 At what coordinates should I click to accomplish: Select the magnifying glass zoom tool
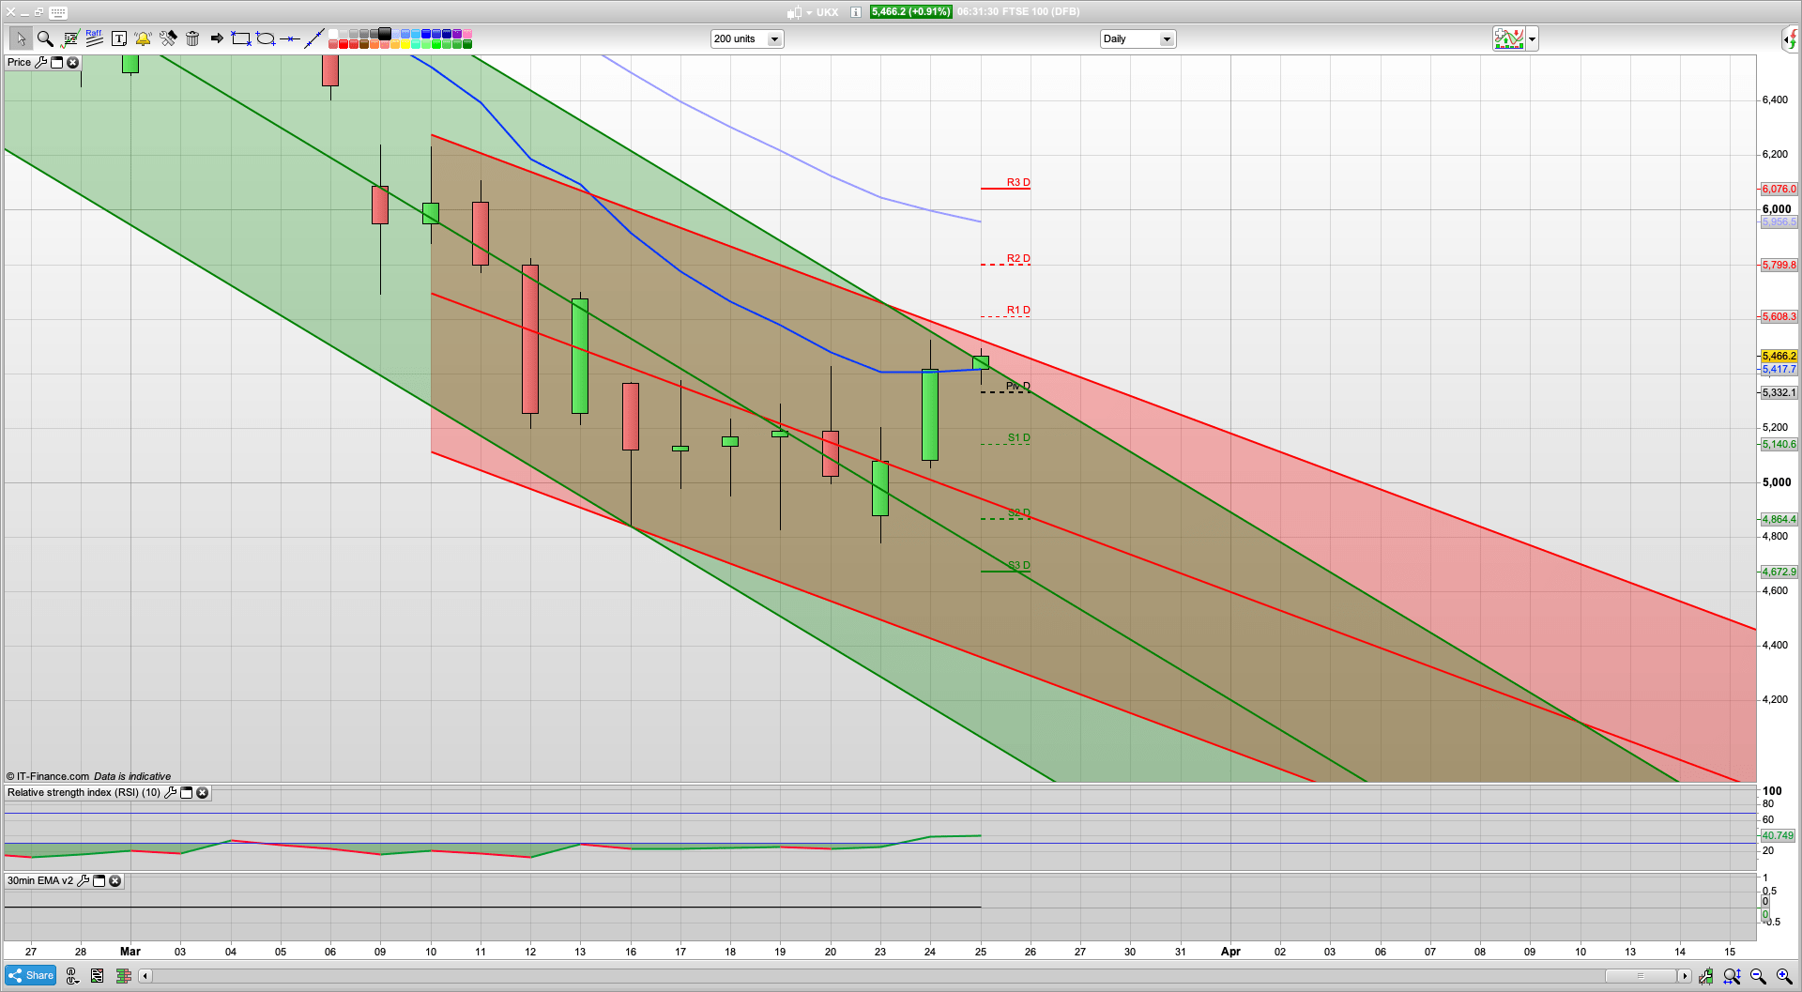(x=45, y=38)
